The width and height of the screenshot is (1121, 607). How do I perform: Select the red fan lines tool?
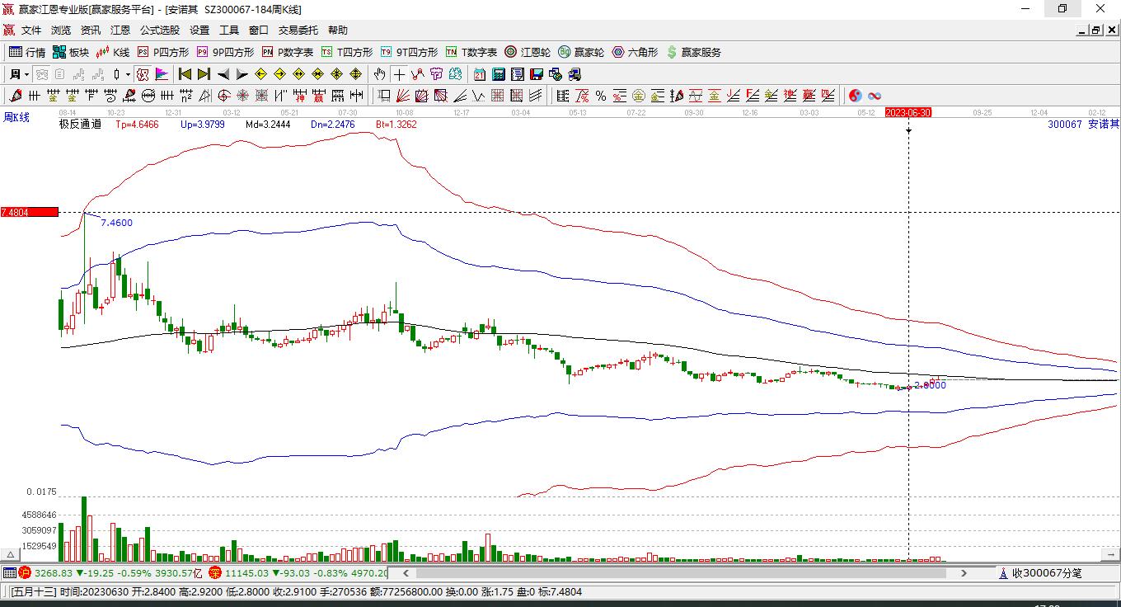(403, 96)
